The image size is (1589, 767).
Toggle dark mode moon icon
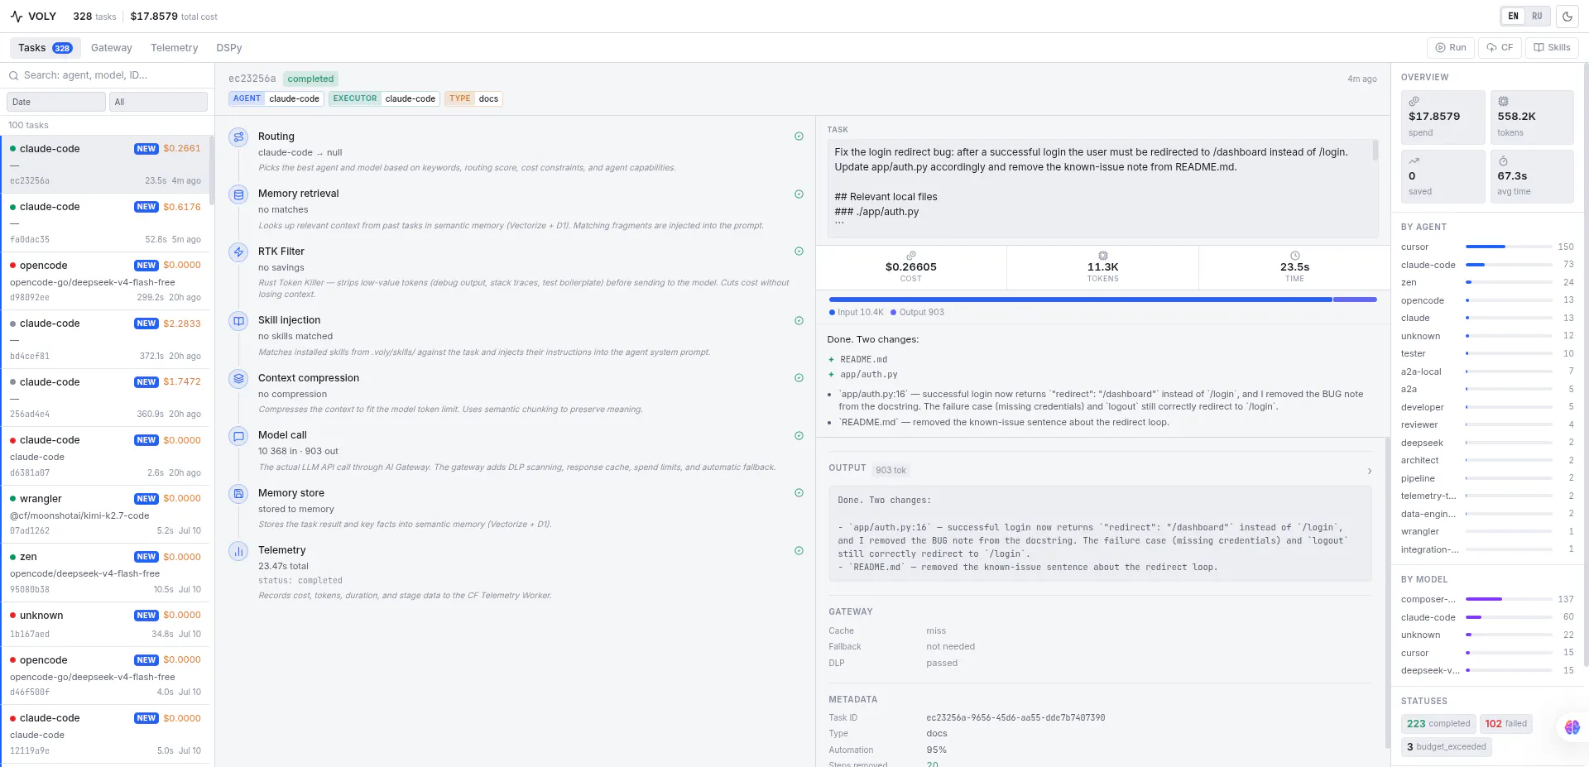(x=1567, y=17)
